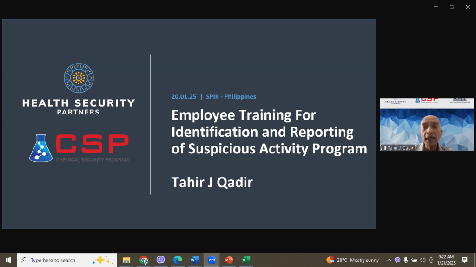Minimize the Zoom meeting window
The image size is (476, 267).
436,7
